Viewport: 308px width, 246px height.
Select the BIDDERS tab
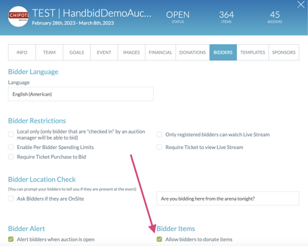click(223, 52)
